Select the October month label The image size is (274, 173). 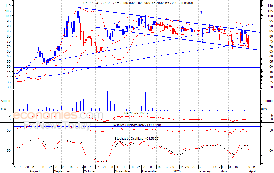[90, 171]
